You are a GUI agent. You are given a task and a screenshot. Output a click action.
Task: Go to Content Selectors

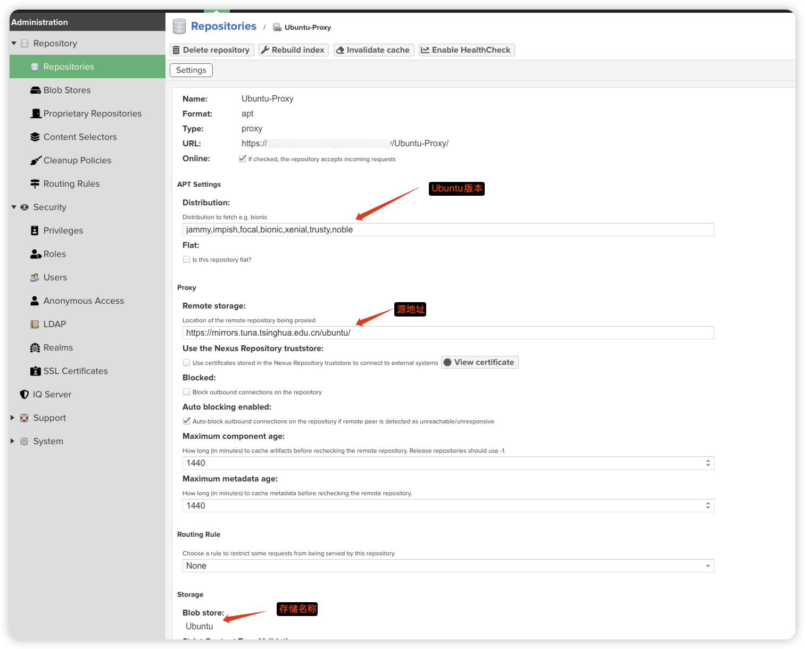(x=87, y=137)
